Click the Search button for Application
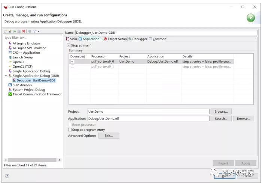 tap(221, 119)
